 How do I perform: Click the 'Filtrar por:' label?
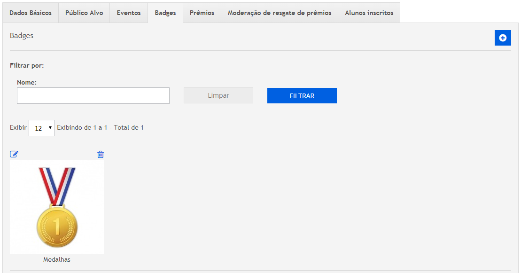tap(27, 65)
